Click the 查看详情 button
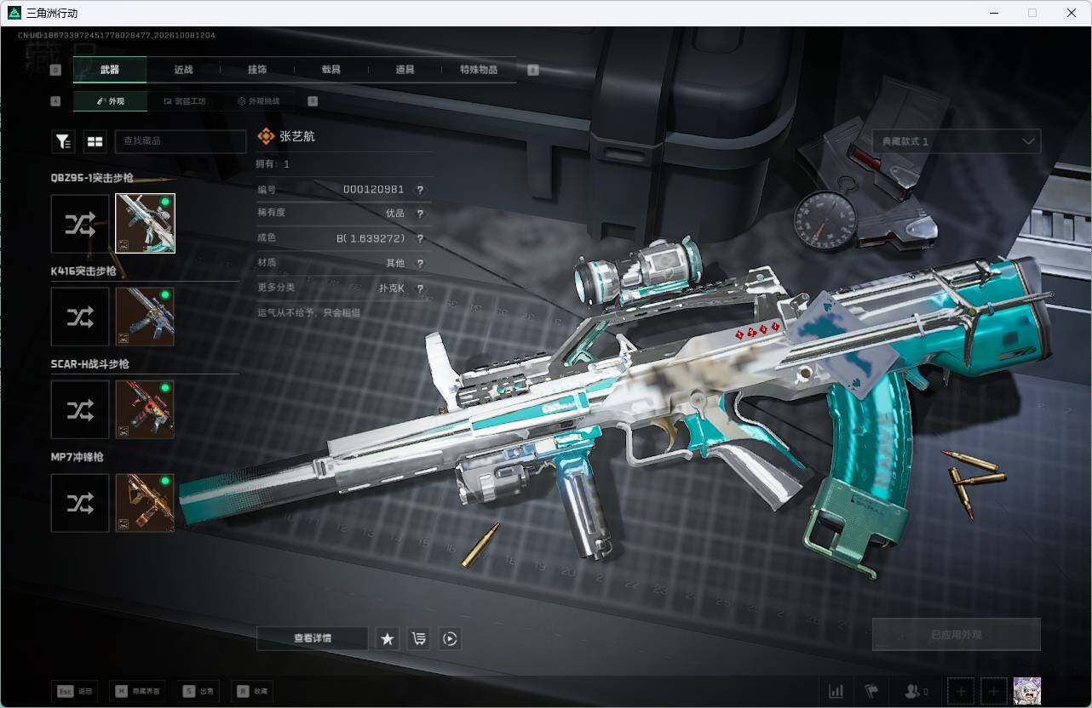The height and width of the screenshot is (708, 1092). click(313, 638)
